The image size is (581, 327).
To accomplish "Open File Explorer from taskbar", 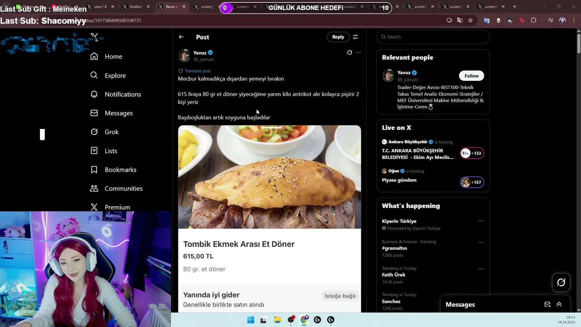I will (x=277, y=320).
